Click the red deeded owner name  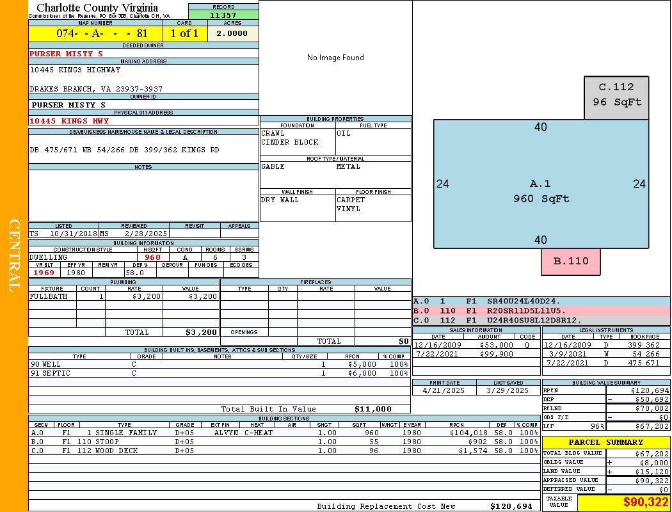tap(66, 54)
